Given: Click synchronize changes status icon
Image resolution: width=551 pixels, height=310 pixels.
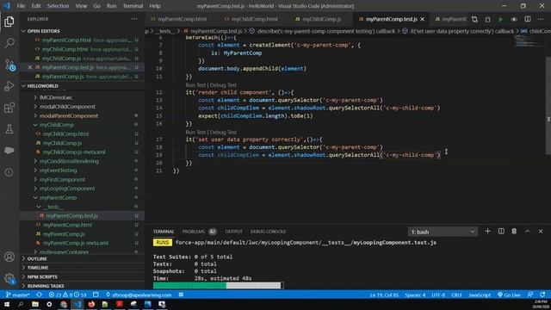Looking at the screenshot, I should click(40, 294).
